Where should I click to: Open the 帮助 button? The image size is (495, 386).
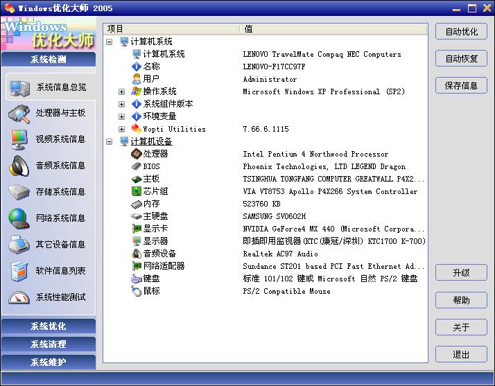(461, 300)
